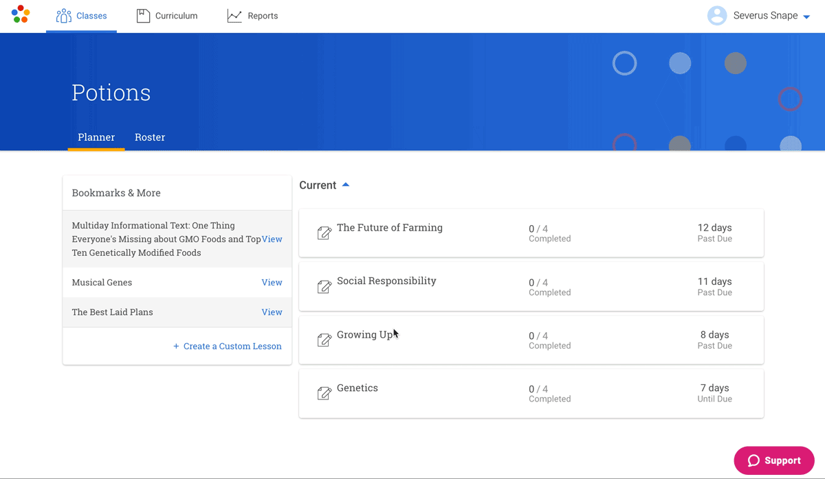Click Genetics 0 / 4 Completed
This screenshot has height=479, width=825.
(549, 393)
